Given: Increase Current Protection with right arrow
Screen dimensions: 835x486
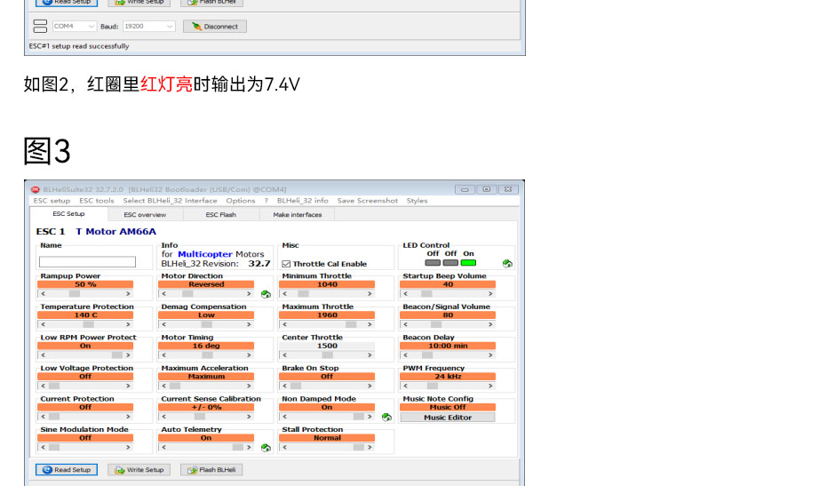Looking at the screenshot, I should [x=128, y=416].
